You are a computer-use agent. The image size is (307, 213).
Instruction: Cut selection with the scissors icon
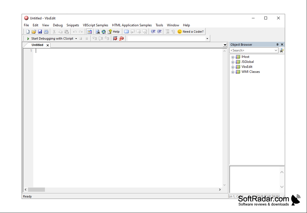(54, 32)
